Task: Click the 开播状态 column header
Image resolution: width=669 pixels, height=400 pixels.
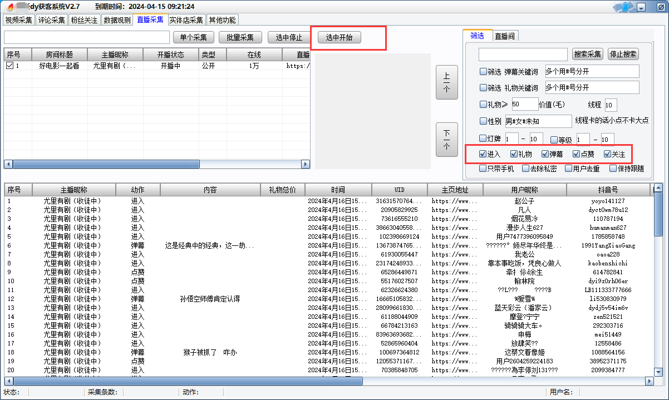Action: [171, 55]
